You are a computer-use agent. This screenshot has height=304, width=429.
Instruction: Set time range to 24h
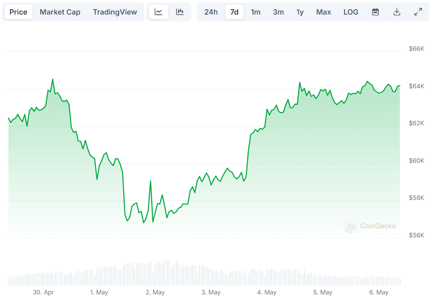click(x=211, y=12)
